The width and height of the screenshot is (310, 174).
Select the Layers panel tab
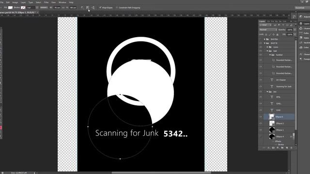click(x=262, y=21)
